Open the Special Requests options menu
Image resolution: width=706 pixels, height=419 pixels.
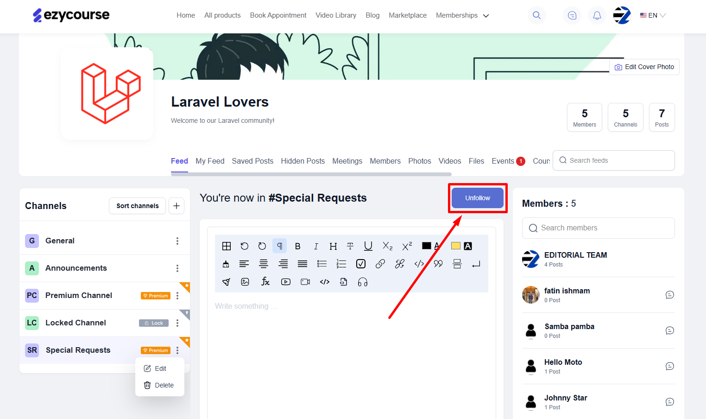pos(177,350)
